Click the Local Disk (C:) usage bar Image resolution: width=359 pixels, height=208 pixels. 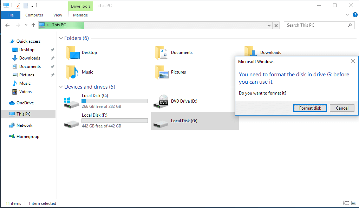click(115, 101)
